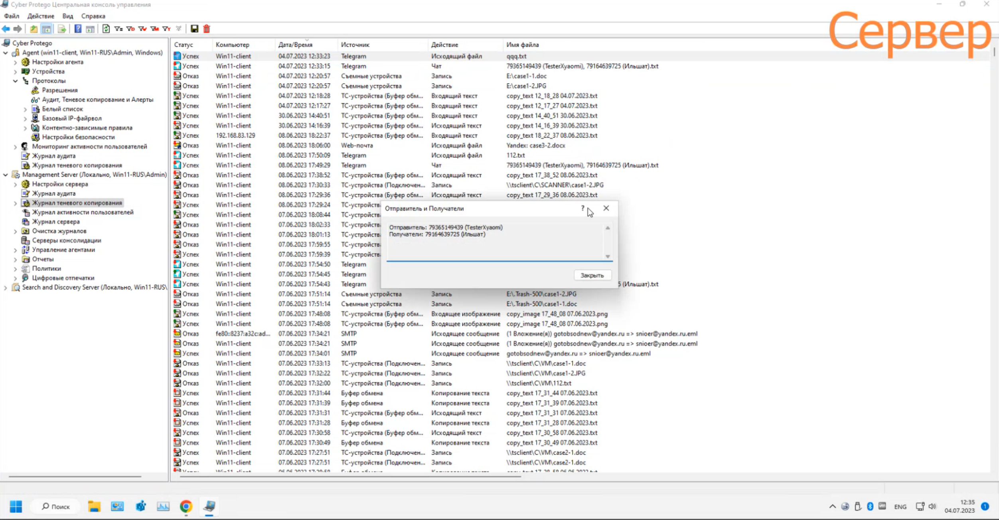This screenshot has height=520, width=999.
Task: Collapse the Протоколы tree node
Action: coord(15,81)
